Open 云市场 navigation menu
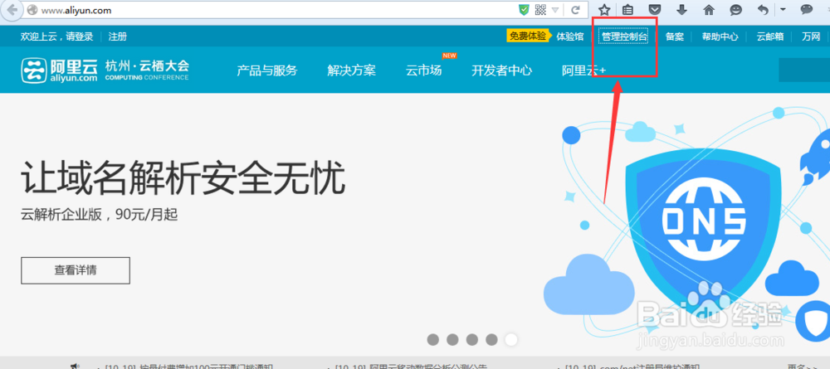 (x=423, y=70)
